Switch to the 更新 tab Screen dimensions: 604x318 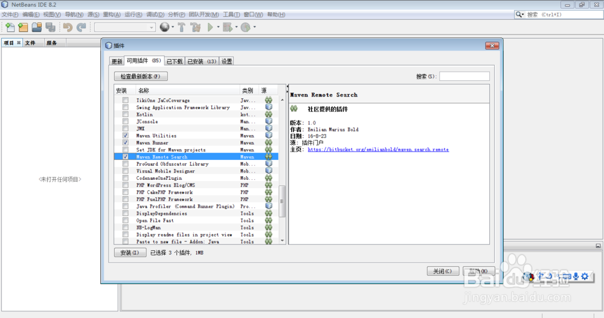pyautogui.click(x=117, y=61)
